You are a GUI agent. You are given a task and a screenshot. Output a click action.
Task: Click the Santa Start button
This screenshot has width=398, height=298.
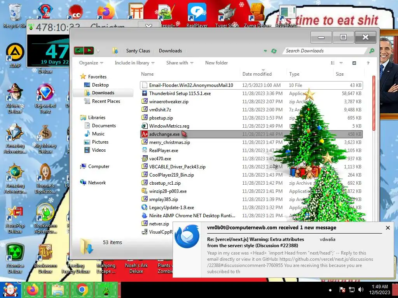pyautogui.click(x=10, y=289)
